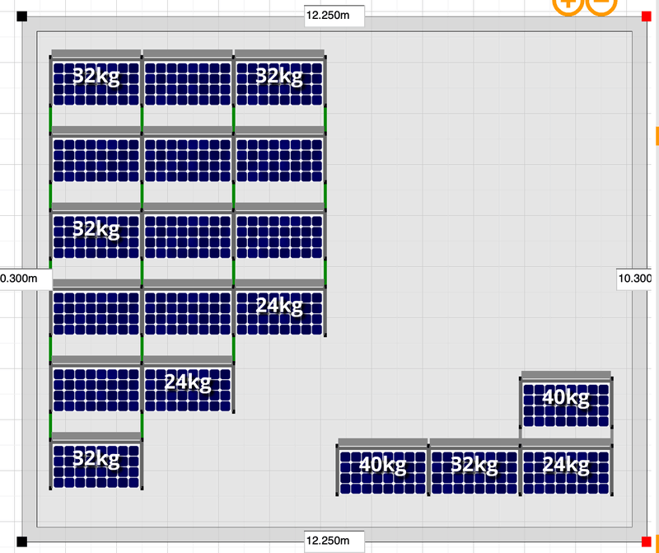
Task: Select the middle panel in the third row
Action: coord(188,237)
